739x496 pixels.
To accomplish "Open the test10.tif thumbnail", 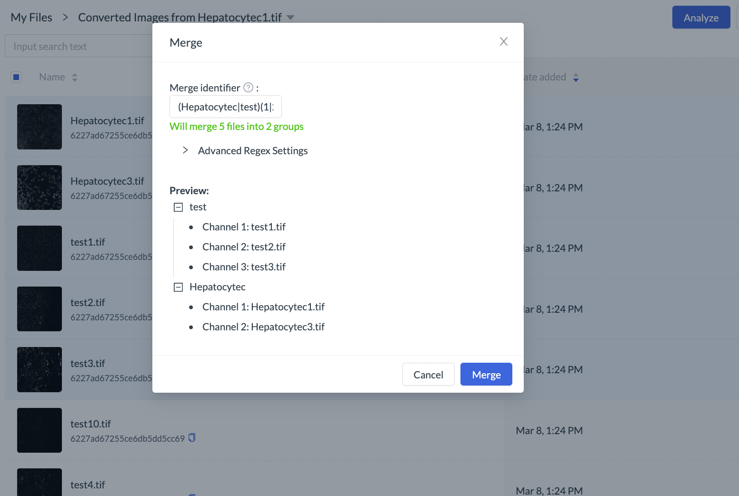I will click(40, 430).
